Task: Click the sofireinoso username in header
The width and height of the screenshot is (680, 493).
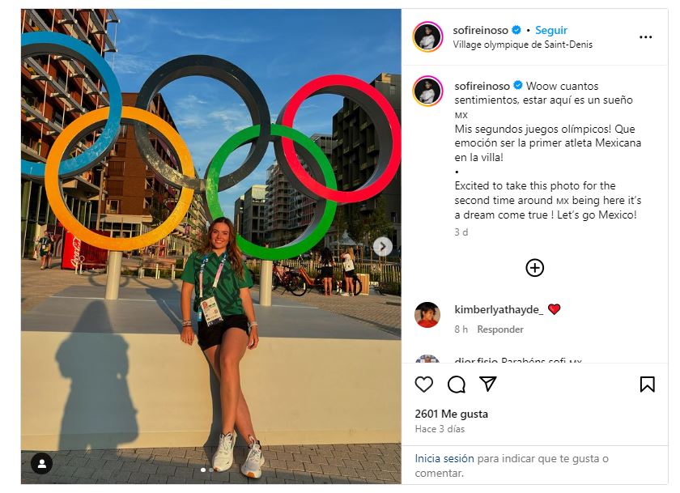Action: coord(481,31)
